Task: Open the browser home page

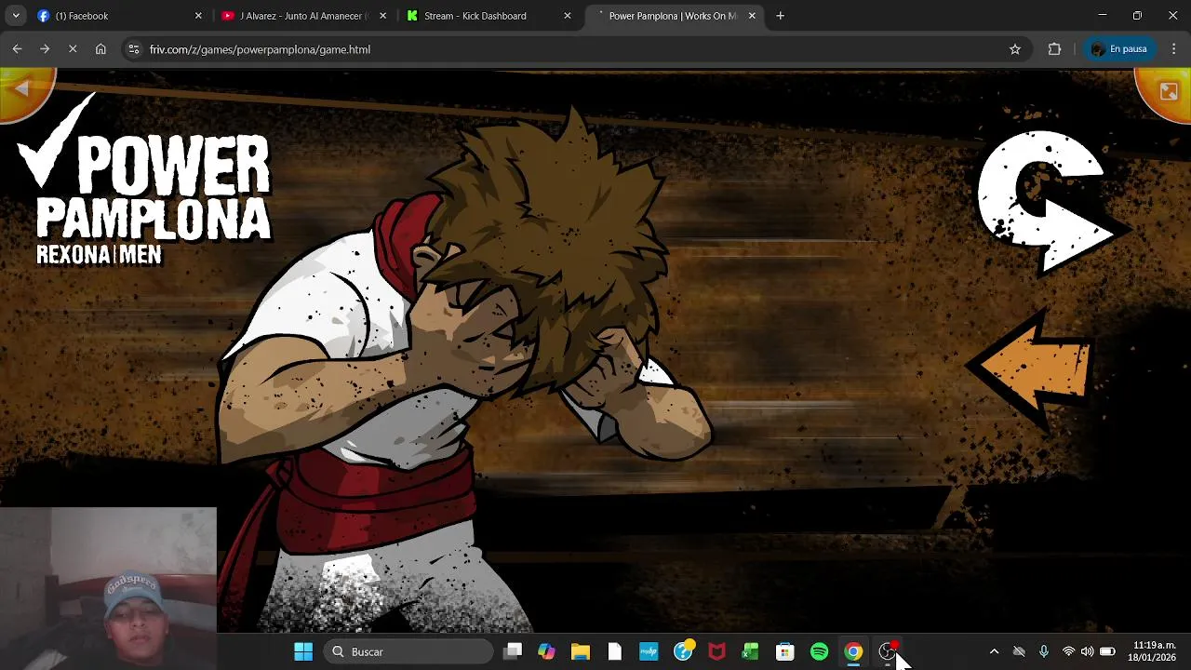Action: point(100,49)
